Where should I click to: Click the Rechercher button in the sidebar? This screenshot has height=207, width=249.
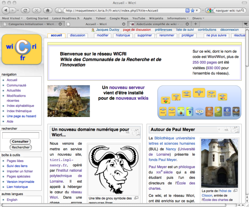pos(21,147)
